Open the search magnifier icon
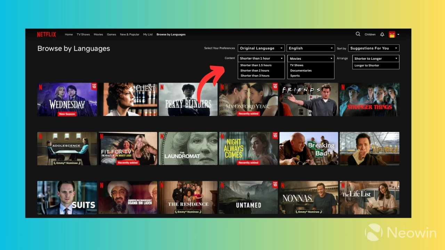Screen dimensions: 445x250 (358, 34)
